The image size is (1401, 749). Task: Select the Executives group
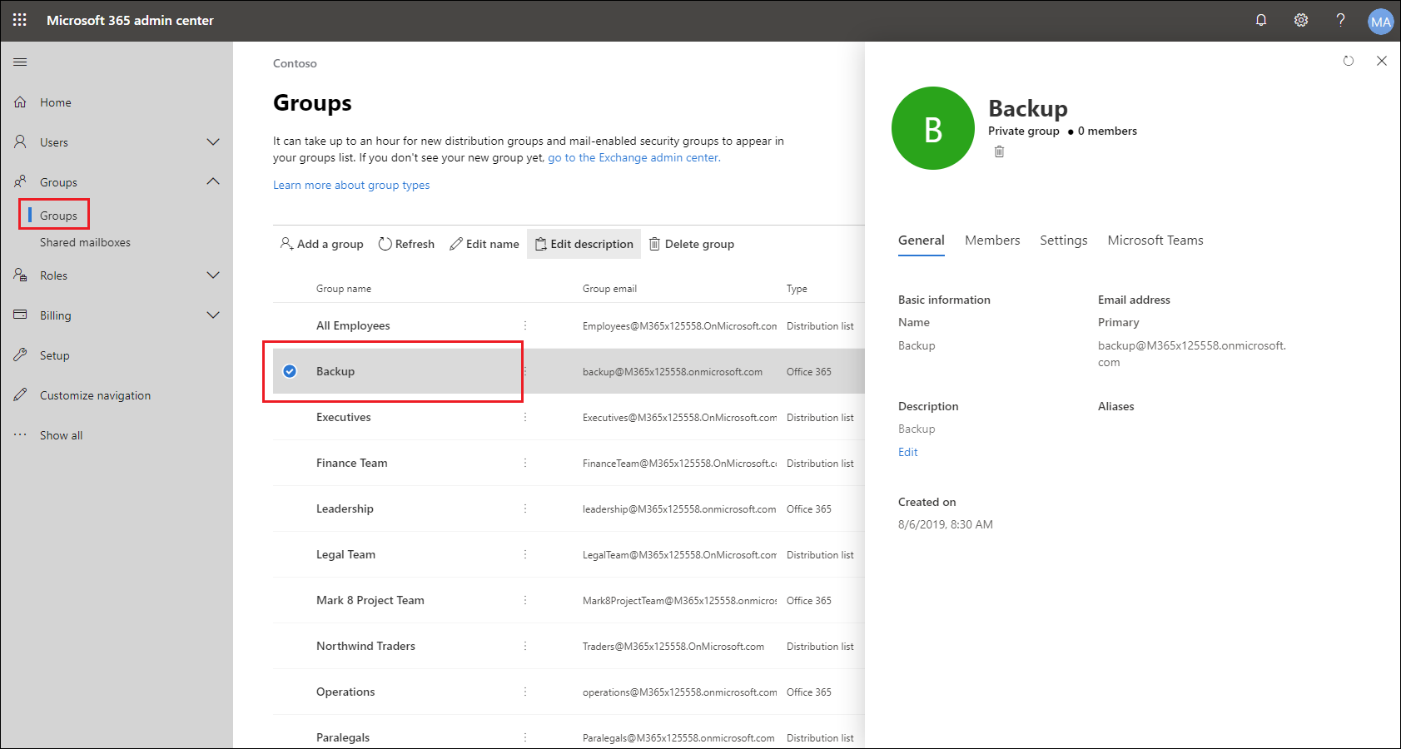click(x=344, y=417)
